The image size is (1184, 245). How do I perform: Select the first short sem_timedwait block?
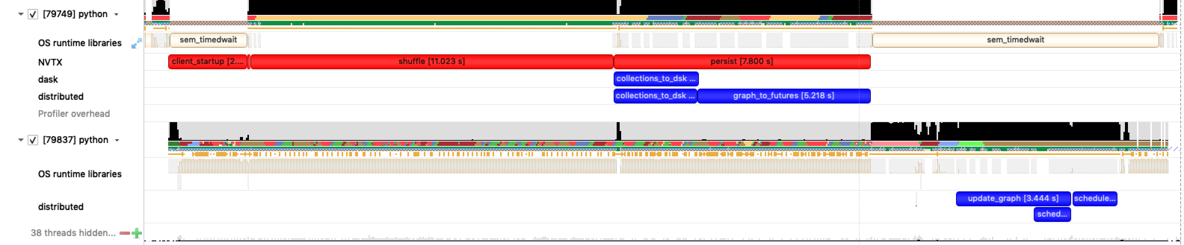coord(209,40)
